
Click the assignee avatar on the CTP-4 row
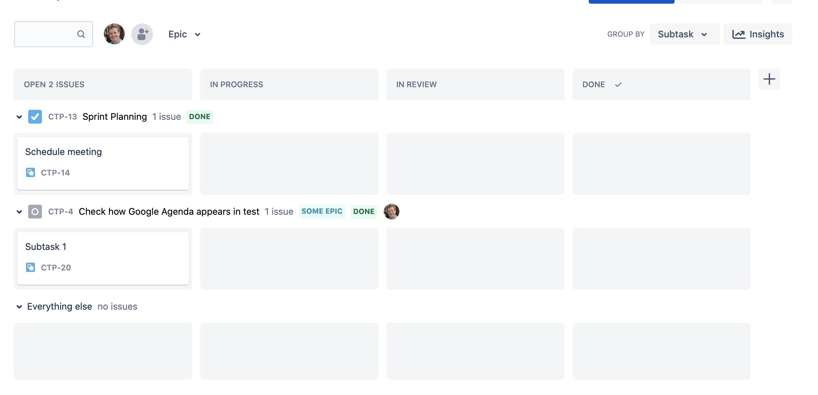tap(392, 211)
